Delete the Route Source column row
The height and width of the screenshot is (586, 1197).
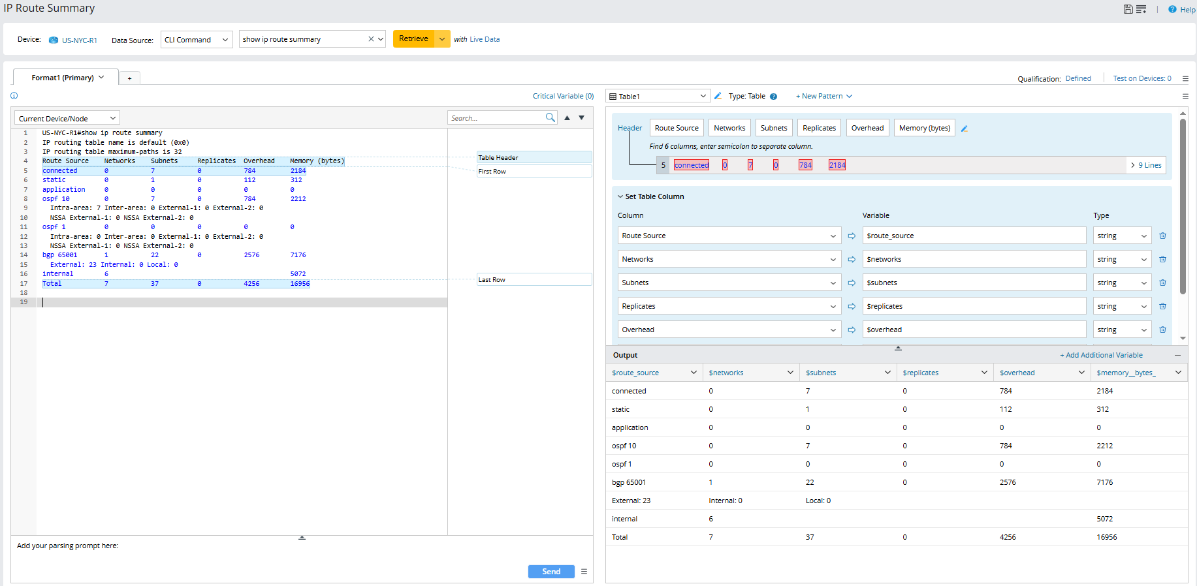point(1162,236)
